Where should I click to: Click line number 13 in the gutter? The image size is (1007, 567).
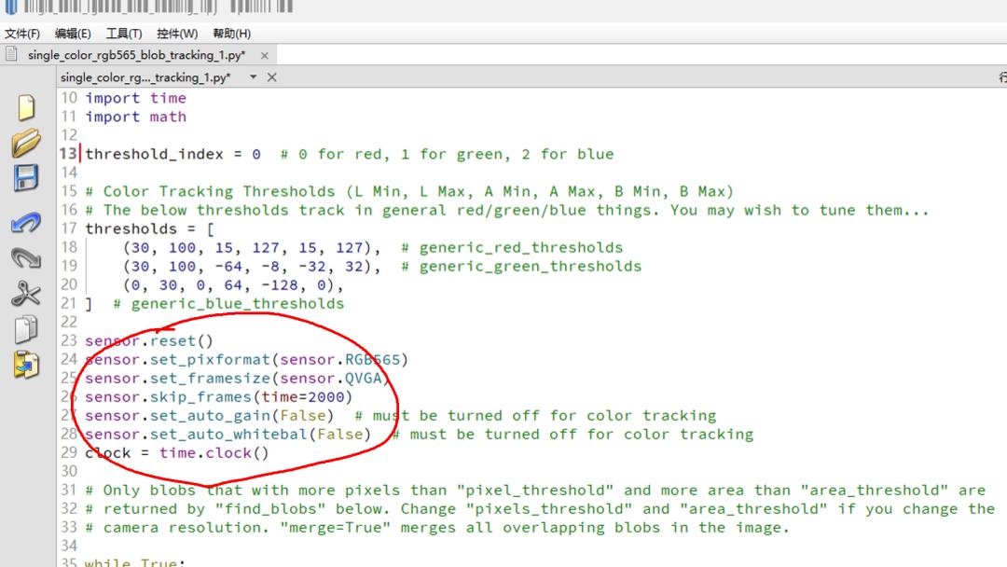pos(68,154)
